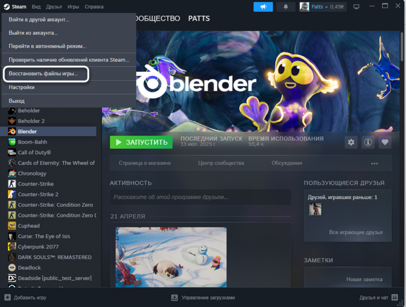Screen dimensions: 406x307
Task: Click the plus icon beside Добавить игру
Action: (7, 297)
